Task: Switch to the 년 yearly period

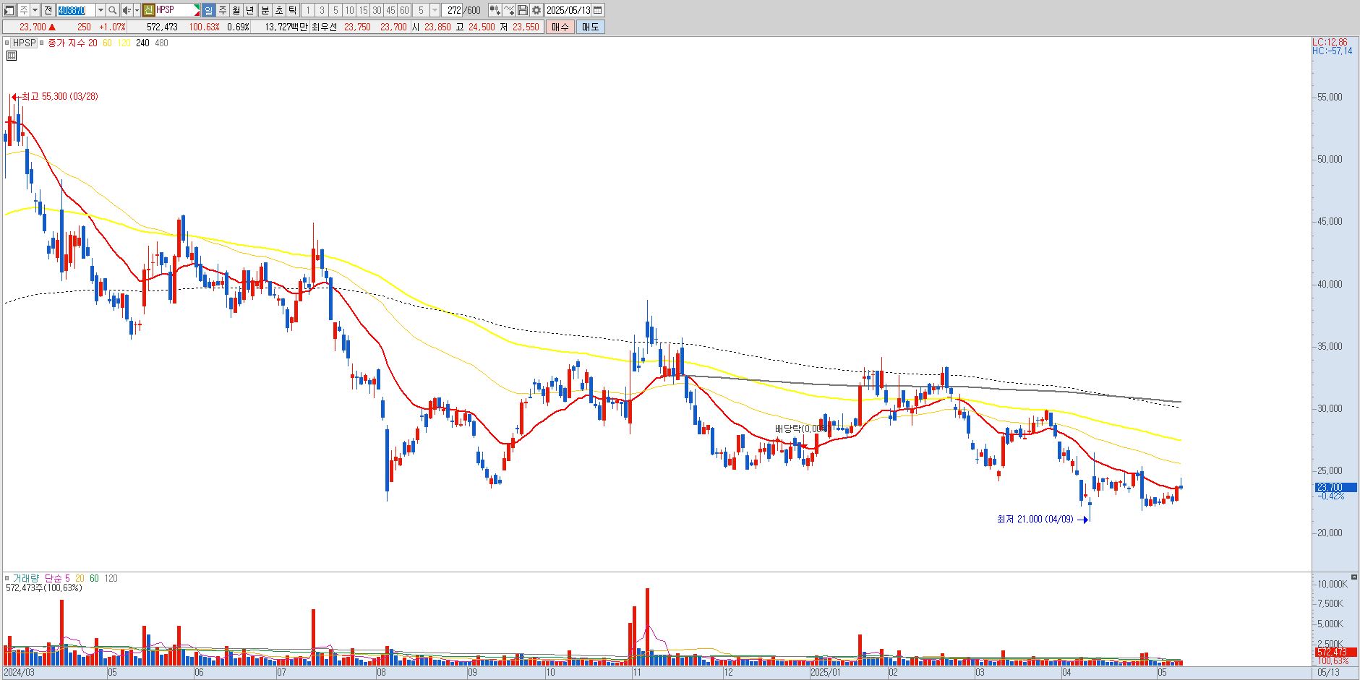Action: 250,10
